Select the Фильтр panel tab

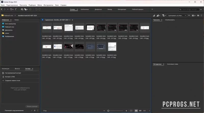pos(17,69)
